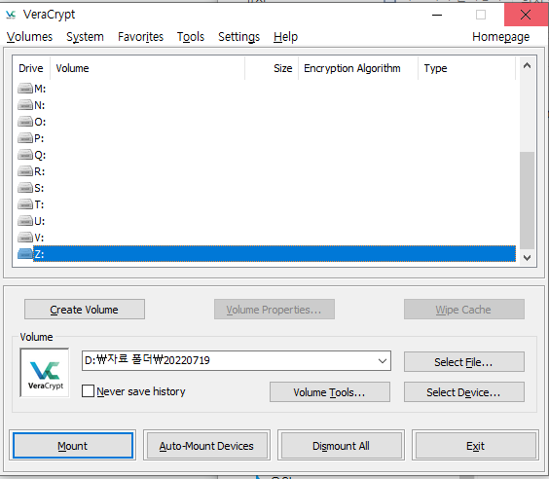The image size is (549, 479).
Task: Click the Q: drive icon
Action: click(25, 155)
